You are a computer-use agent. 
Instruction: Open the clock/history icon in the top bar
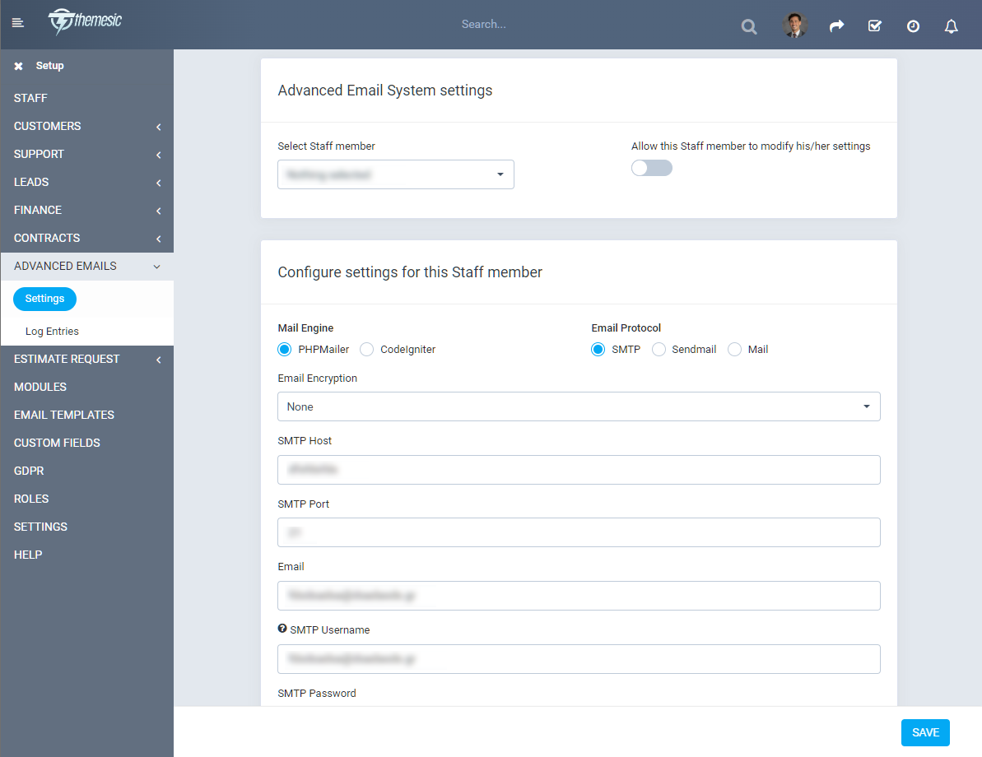click(913, 26)
